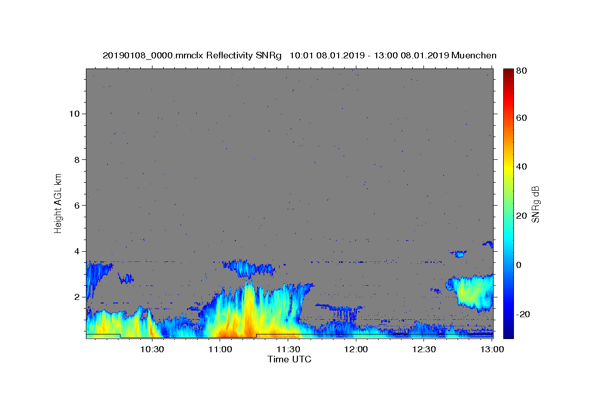This screenshot has height=406, width=610.
Task: Click the colorbar value label 40
Action: point(521,166)
